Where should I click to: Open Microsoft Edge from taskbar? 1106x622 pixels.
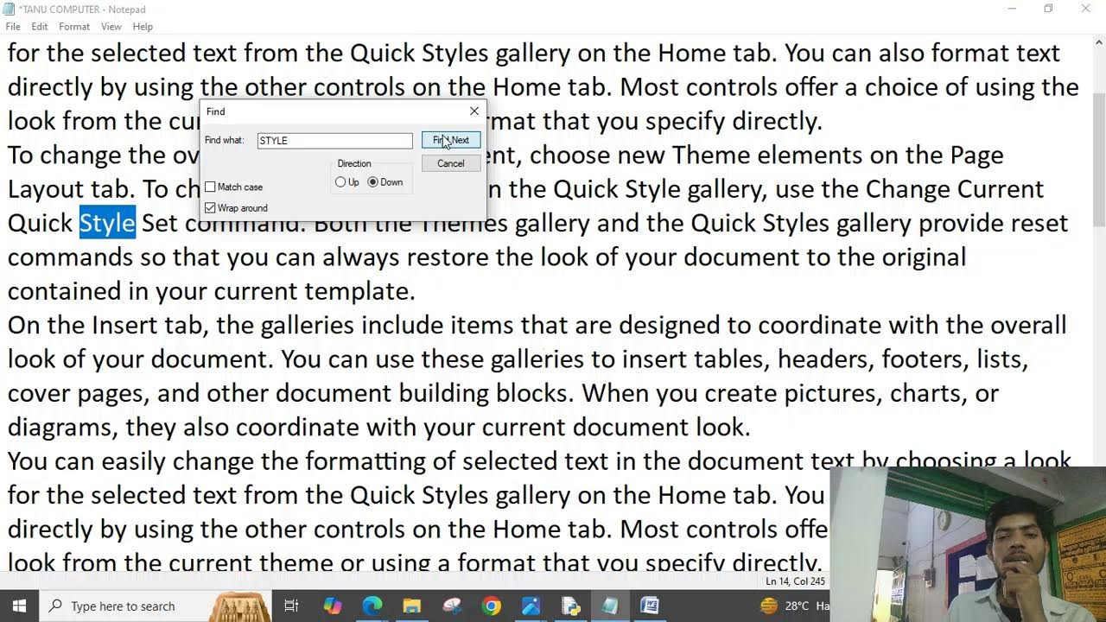click(372, 606)
